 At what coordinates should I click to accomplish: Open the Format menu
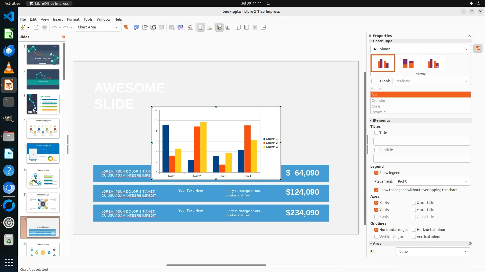tap(73, 19)
